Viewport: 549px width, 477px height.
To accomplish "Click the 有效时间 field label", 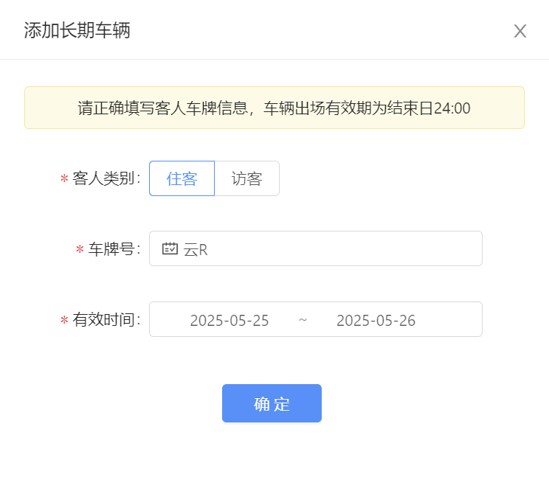I will [106, 320].
